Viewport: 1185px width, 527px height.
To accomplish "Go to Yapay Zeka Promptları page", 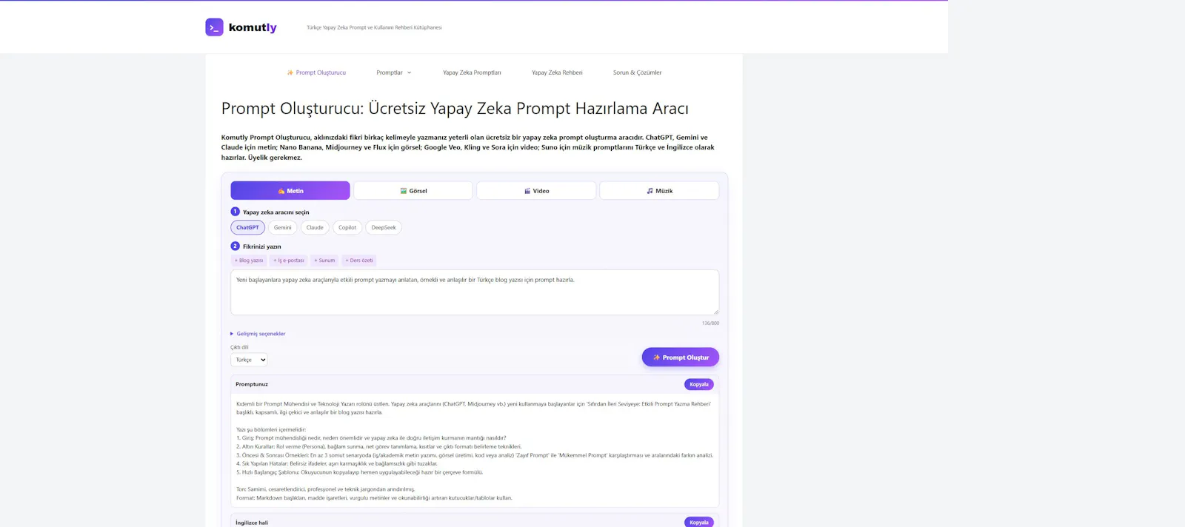I will pyautogui.click(x=472, y=73).
